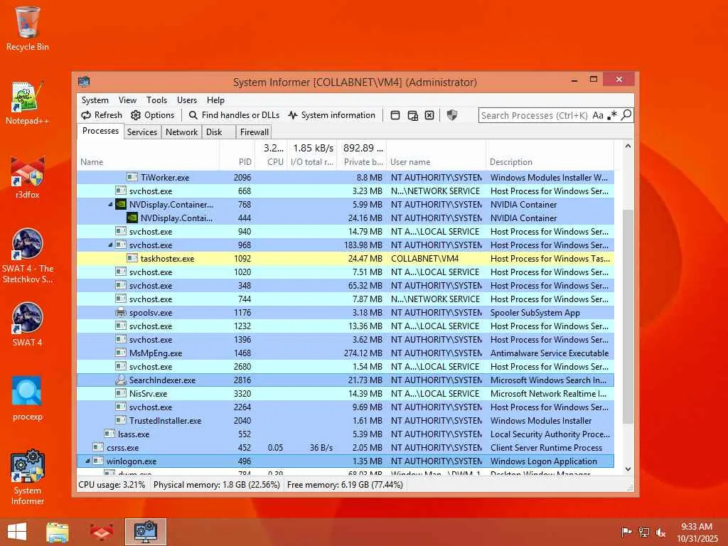This screenshot has width=728, height=546.
Task: Select the taskhostex.exe process
Action: click(346, 259)
